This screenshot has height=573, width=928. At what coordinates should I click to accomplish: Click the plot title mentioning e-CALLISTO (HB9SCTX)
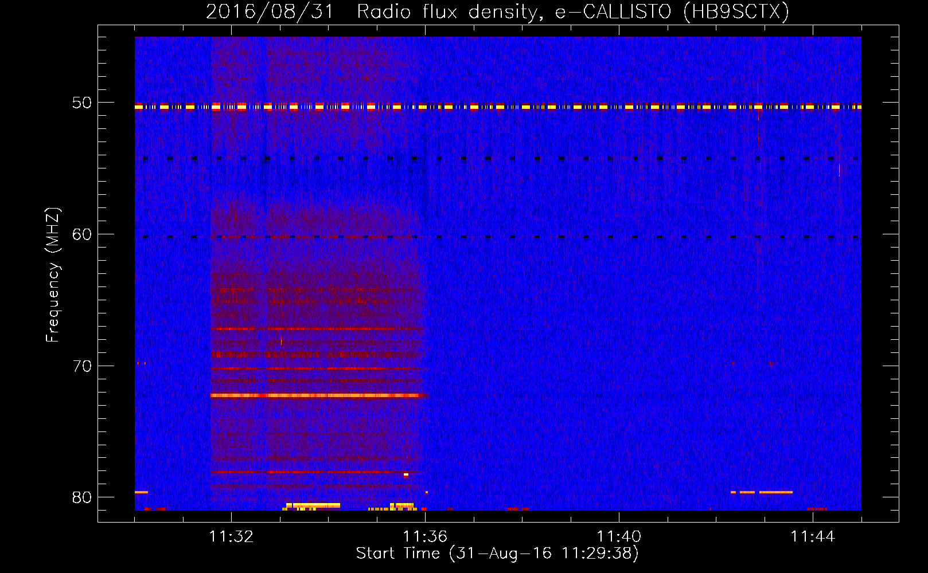497,12
